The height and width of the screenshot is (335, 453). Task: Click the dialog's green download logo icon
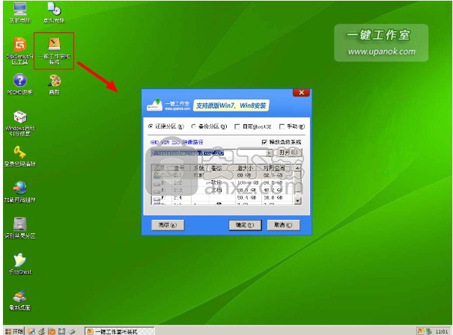click(x=154, y=105)
